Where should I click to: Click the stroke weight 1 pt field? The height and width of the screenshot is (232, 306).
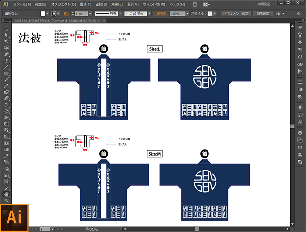(x=82, y=14)
